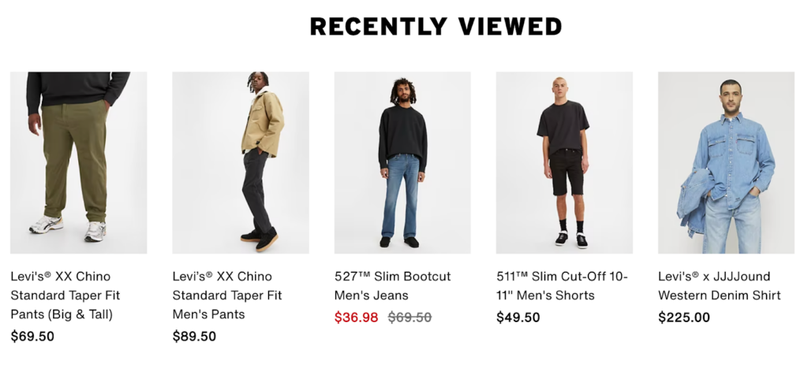Open the 527 Slim Bootcut Men's Jeans link
808x375 pixels.
[393, 286]
